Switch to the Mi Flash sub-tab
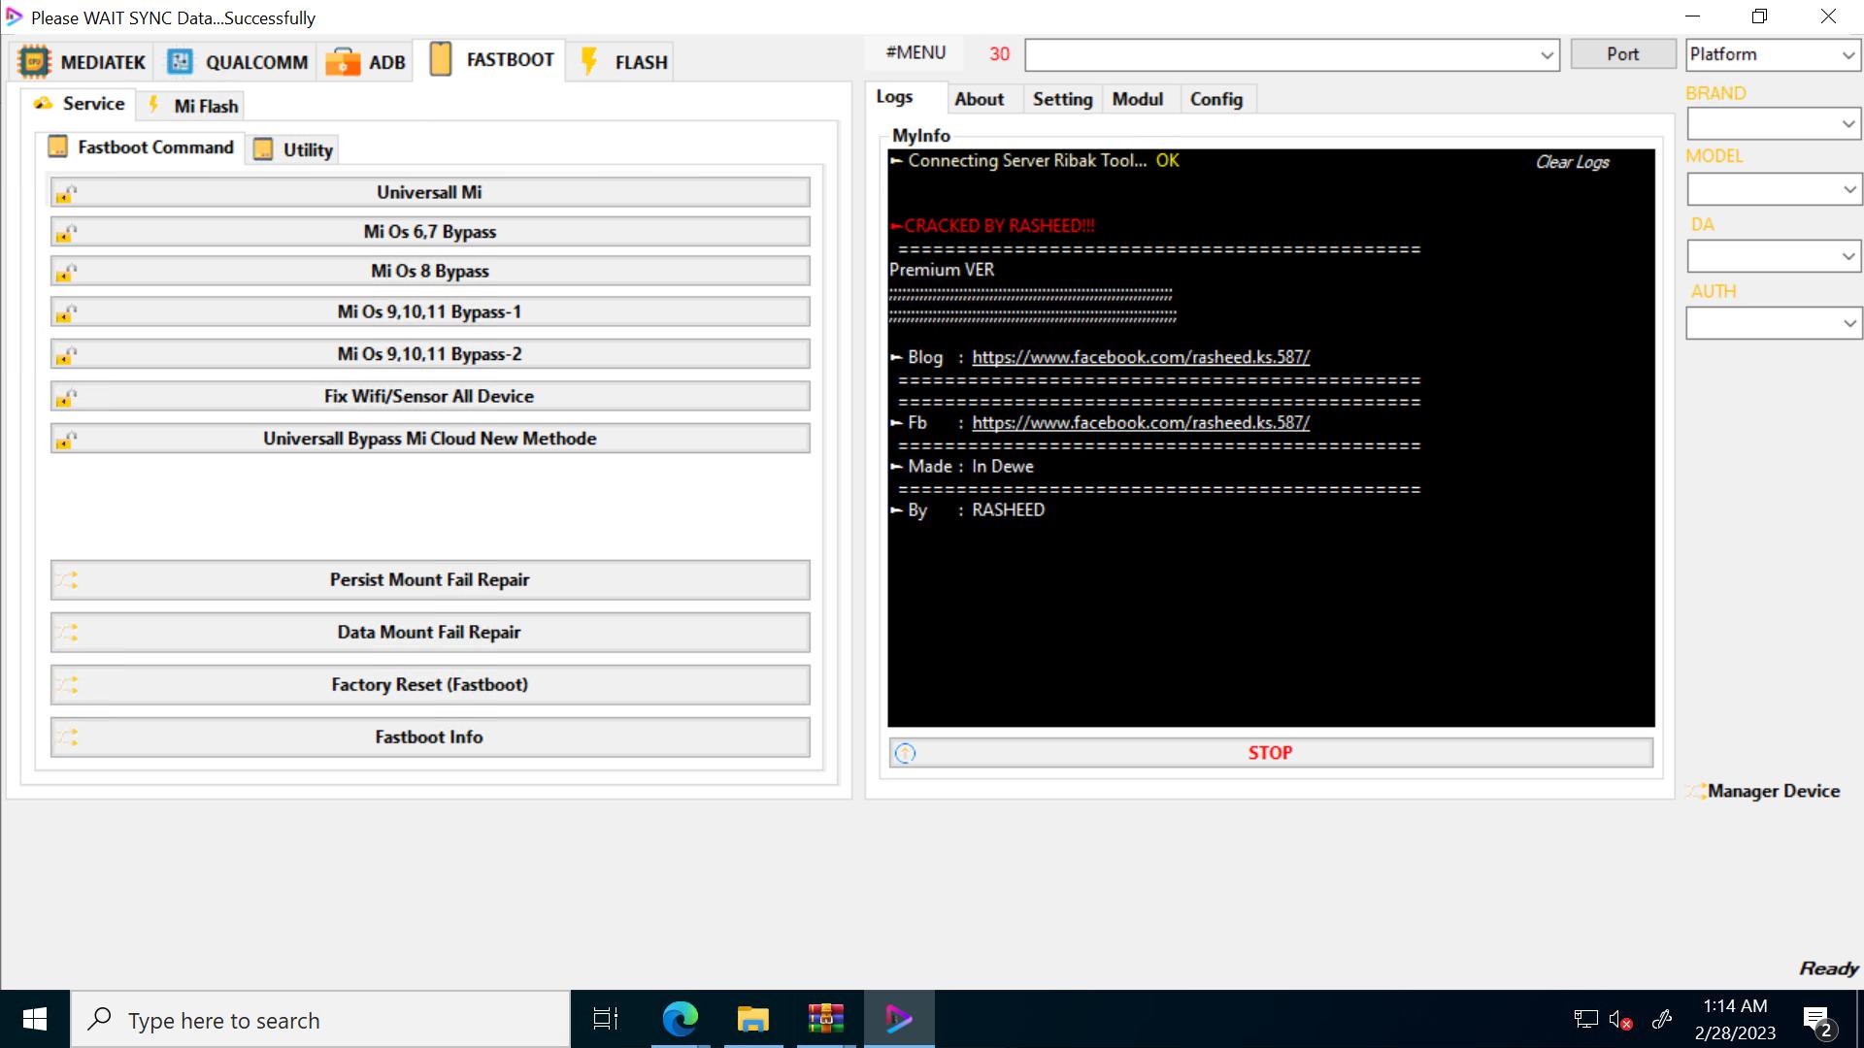Image resolution: width=1864 pixels, height=1048 pixels. click(191, 106)
